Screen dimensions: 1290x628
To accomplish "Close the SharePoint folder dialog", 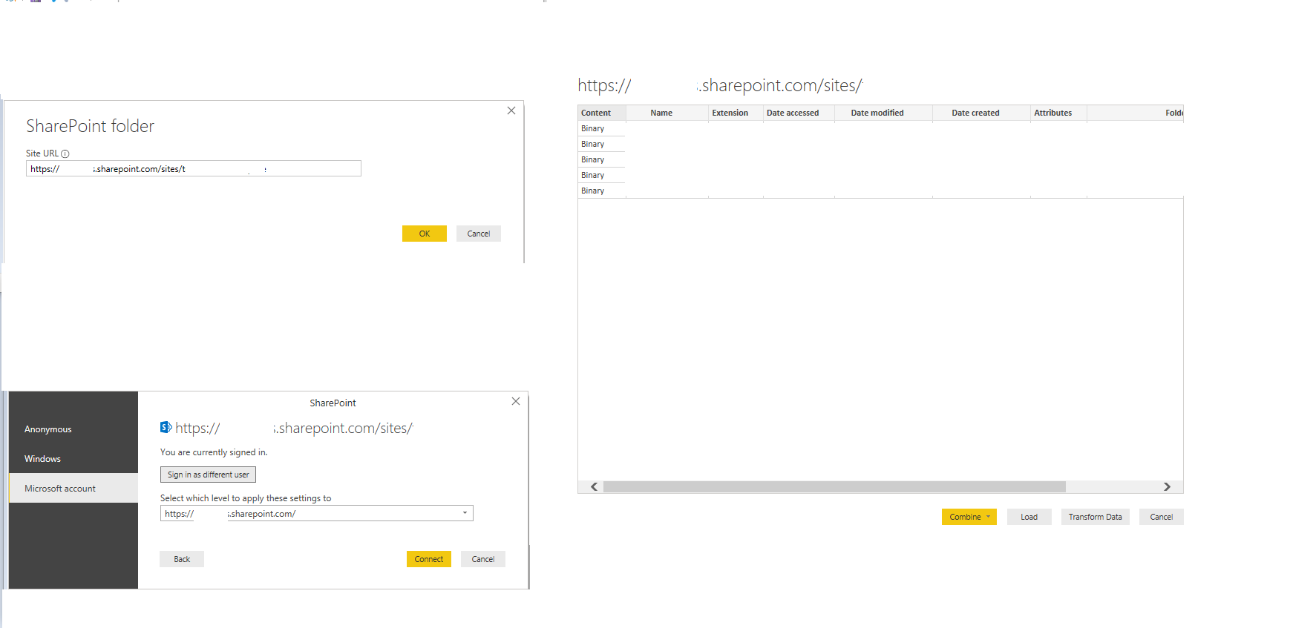I will coord(511,110).
